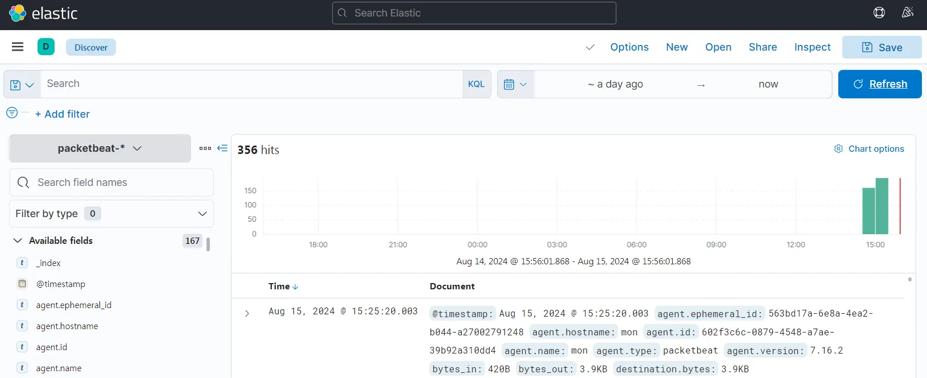Focus Search field names input
927x378 pixels.
tap(111, 182)
